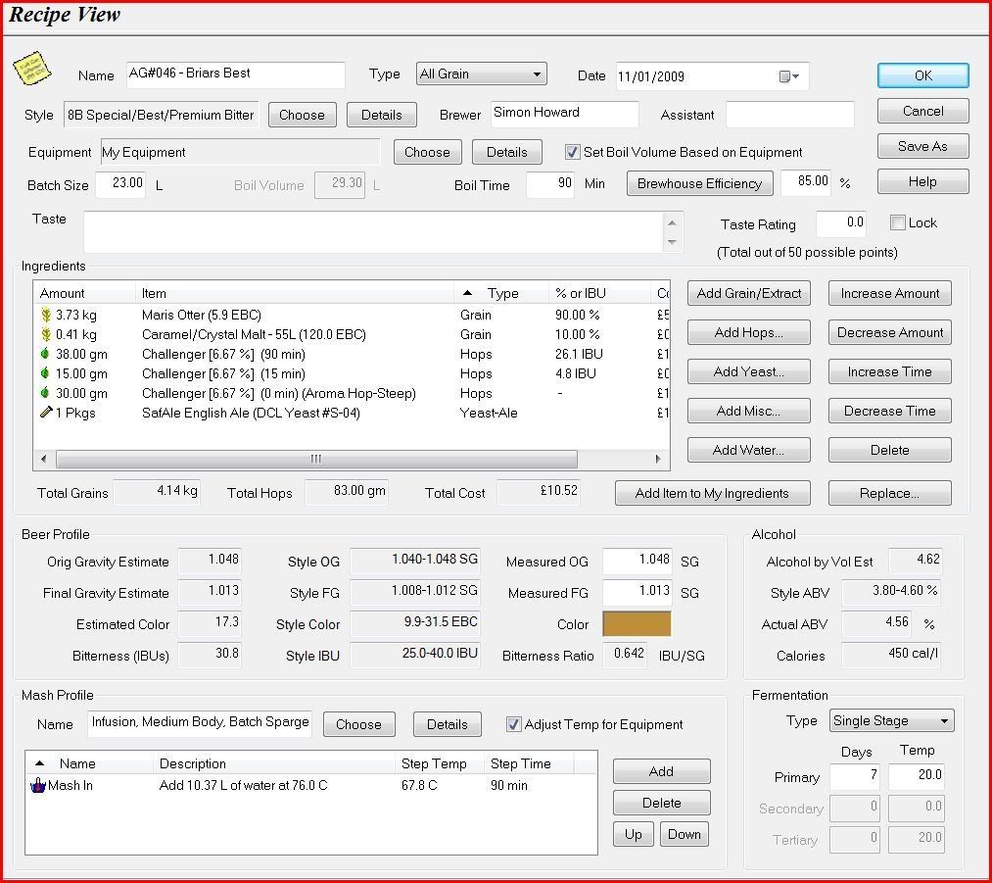Choose Equipment profile
Image resolution: width=992 pixels, height=883 pixels.
point(427,152)
